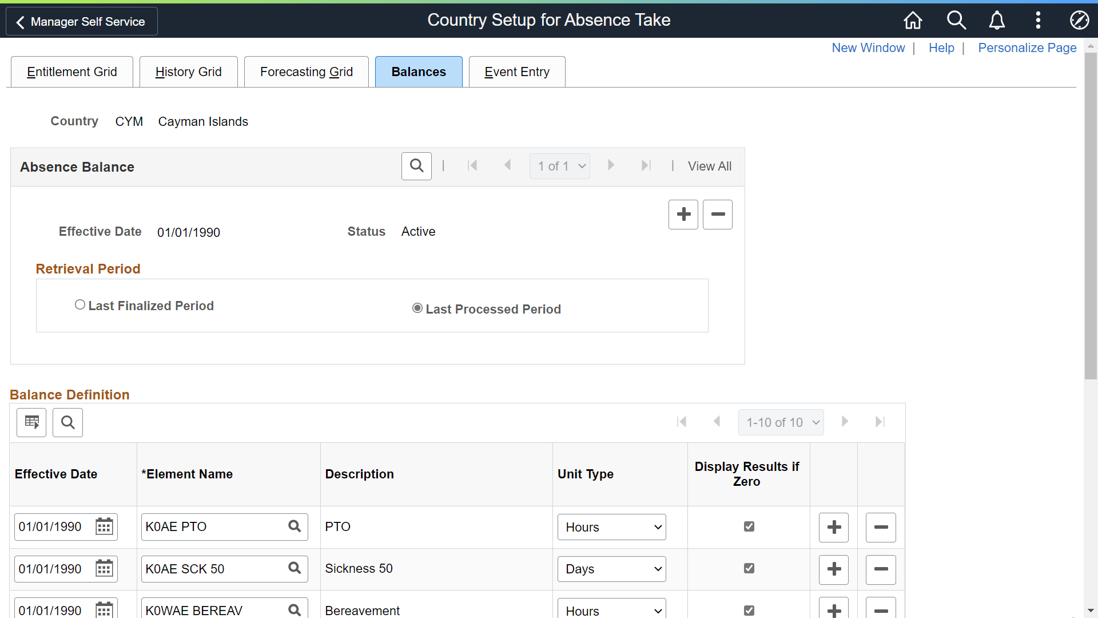Open the NavBar compass icon
Screen dimensions: 1098x618
[1079, 21]
